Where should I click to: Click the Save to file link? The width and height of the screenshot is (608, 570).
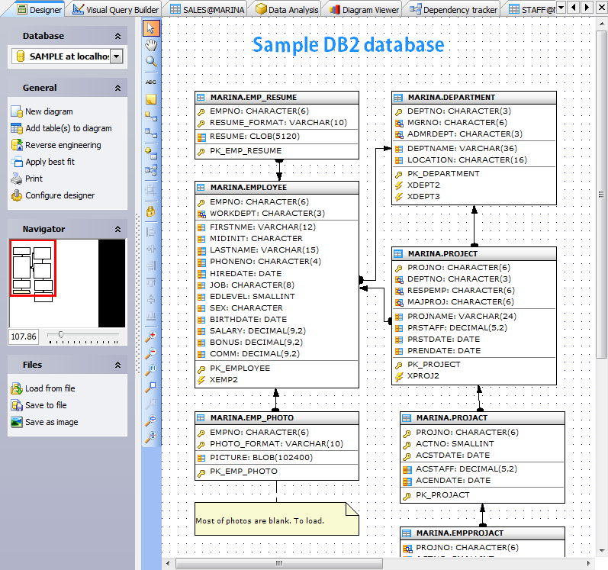(46, 405)
